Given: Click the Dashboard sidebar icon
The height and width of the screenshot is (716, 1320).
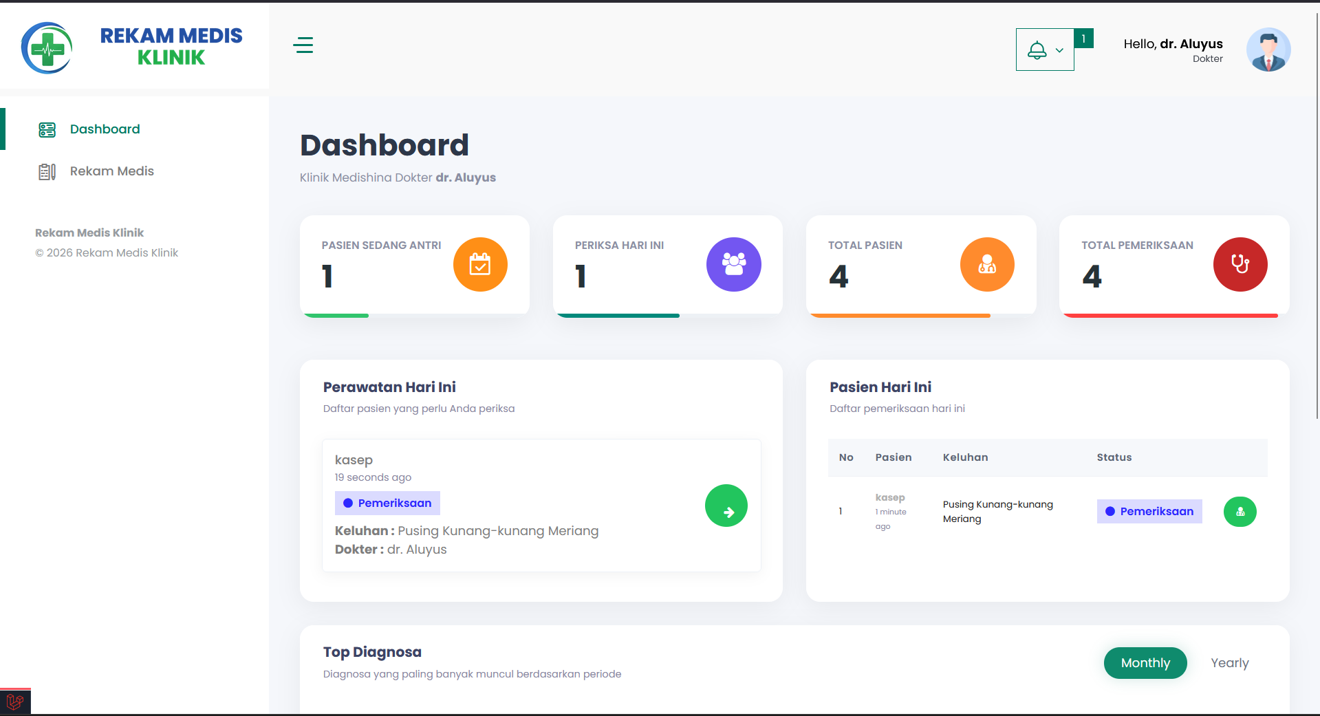Looking at the screenshot, I should pos(47,129).
